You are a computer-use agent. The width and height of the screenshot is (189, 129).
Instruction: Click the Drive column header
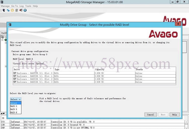(33, 70)
